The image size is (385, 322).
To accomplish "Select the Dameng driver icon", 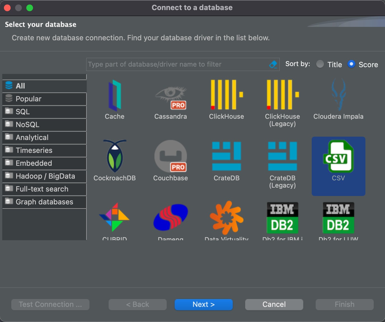I will click(171, 217).
